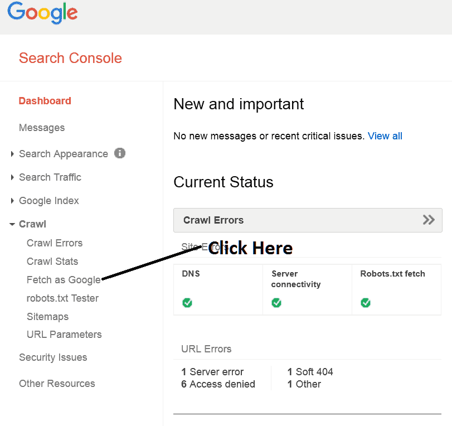This screenshot has height=426, width=452.
Task: Click the double-arrow icon on Crawl Errors
Action: [x=429, y=220]
